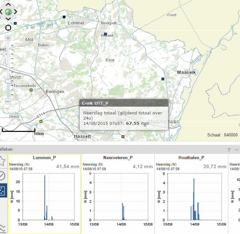Select the orange station marker east of Hasselt
The image size is (240, 234).
123,136
